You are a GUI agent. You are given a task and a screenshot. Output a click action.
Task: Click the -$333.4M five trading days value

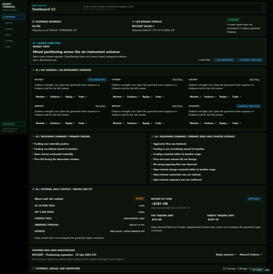point(156,219)
